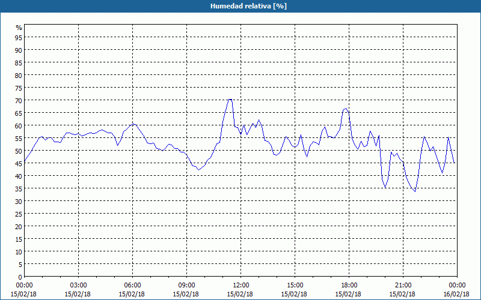This screenshot has height=300, width=481.
Task: Click the "06:00" time label
Action: click(x=132, y=286)
